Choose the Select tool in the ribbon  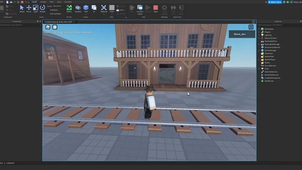(22, 8)
